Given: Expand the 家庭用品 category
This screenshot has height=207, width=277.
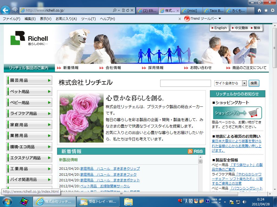Looking at the screenshot, I should (29, 125).
